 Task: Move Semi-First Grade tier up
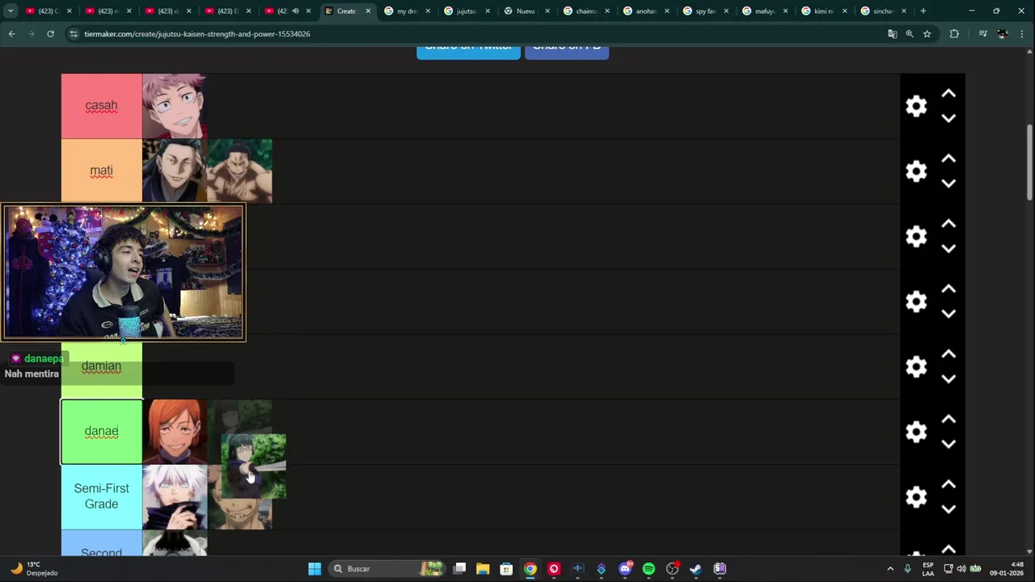[948, 485]
